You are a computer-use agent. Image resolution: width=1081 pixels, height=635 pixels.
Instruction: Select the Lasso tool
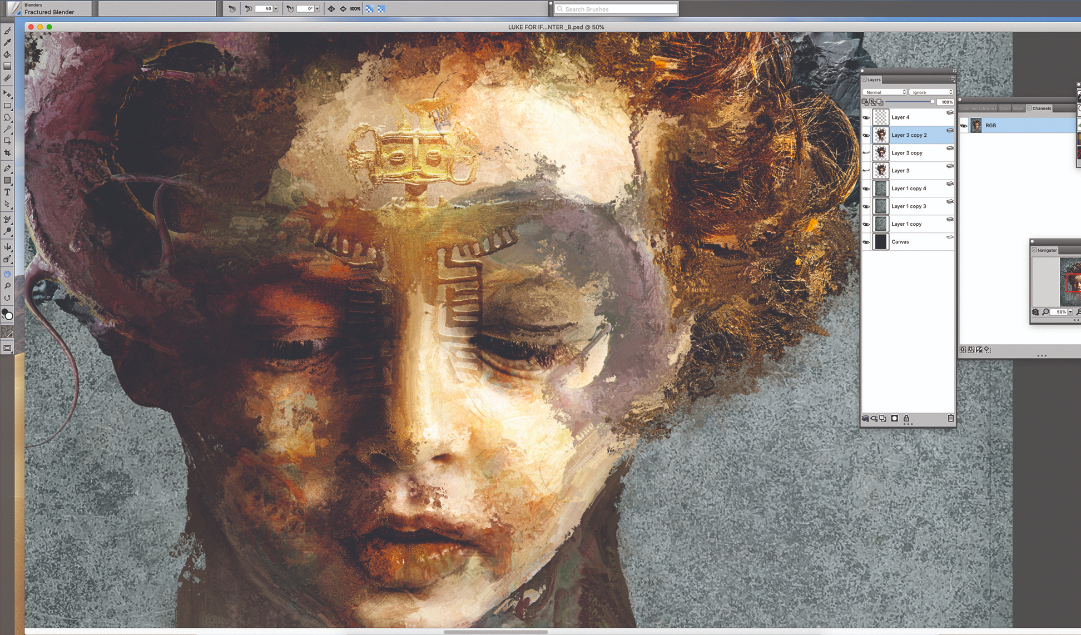click(7, 117)
